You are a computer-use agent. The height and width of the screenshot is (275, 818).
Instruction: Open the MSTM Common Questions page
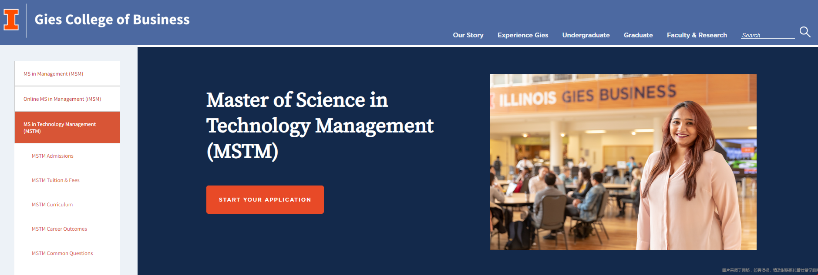pyautogui.click(x=62, y=253)
